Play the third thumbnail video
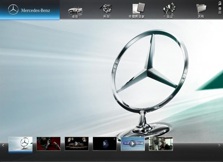Viewport: 223px width, 162px height. pos(77,143)
